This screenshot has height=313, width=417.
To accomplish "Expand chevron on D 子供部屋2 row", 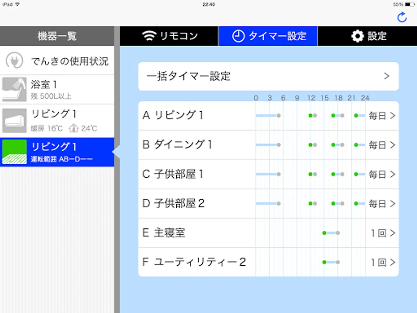I will click(x=393, y=203).
